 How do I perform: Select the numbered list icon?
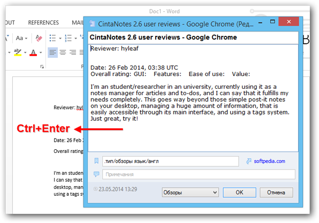68,38
